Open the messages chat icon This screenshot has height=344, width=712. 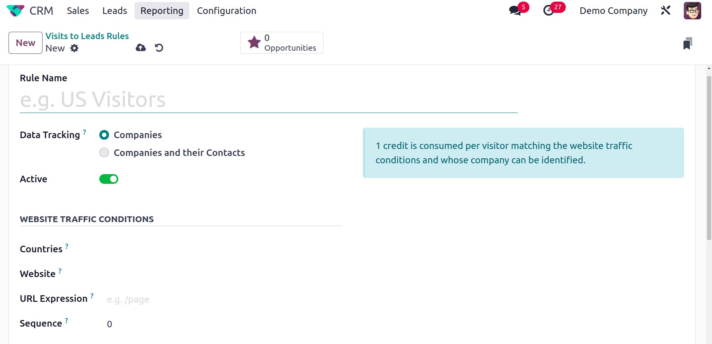click(x=515, y=10)
